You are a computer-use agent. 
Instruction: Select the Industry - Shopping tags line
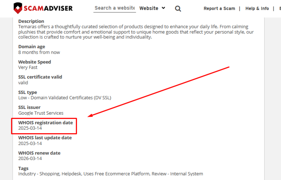111,174
